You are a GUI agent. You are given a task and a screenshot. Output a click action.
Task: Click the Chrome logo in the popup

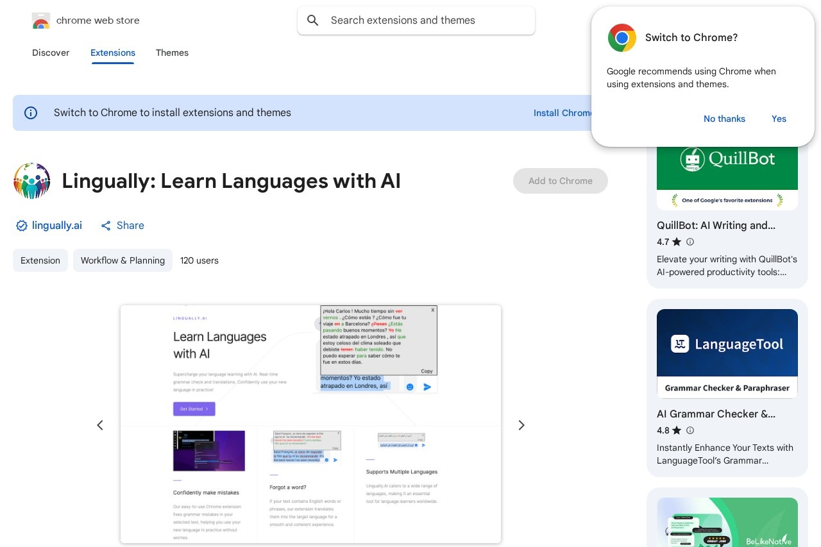(622, 38)
